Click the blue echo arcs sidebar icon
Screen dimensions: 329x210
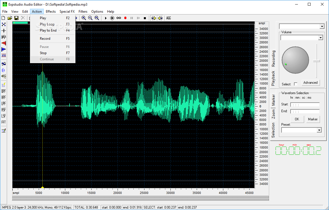(4, 70)
